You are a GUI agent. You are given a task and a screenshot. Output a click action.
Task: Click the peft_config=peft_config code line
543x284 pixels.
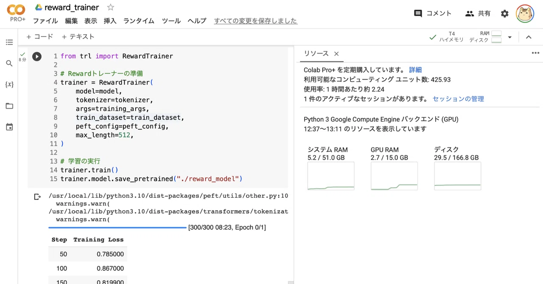point(122,127)
